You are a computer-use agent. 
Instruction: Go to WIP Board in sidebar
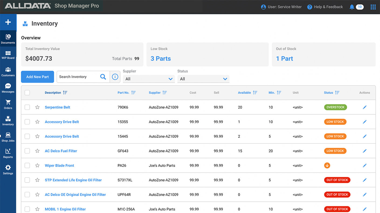(8, 55)
